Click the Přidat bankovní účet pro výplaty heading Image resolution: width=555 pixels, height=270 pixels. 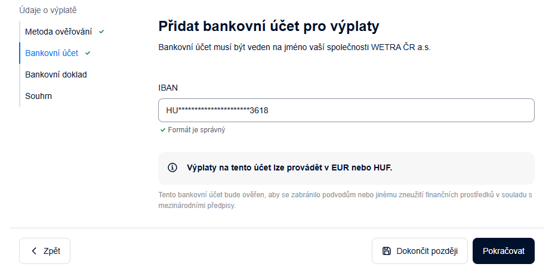269,26
